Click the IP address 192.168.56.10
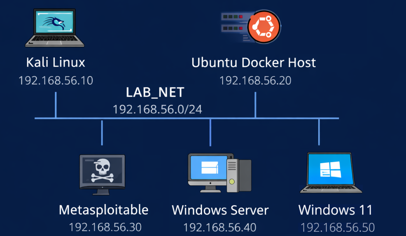This screenshot has width=406, height=236. [x=56, y=81]
